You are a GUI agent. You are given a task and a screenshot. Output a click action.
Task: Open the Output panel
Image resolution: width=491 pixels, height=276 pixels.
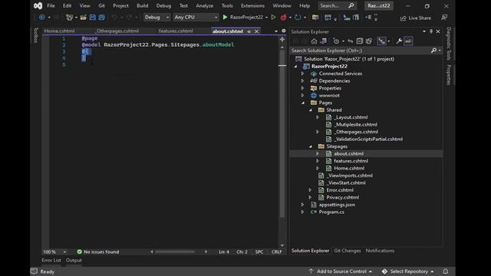(x=74, y=261)
